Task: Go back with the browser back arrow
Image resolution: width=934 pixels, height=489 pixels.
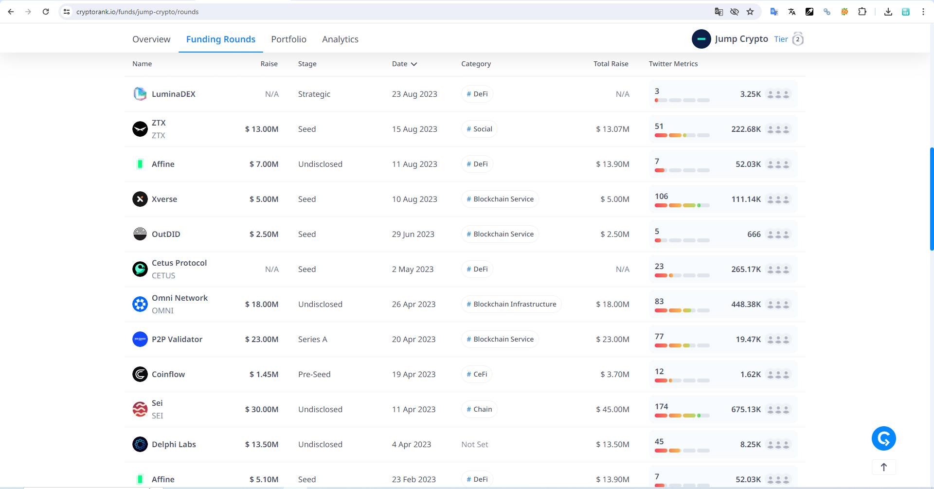Action: (11, 12)
